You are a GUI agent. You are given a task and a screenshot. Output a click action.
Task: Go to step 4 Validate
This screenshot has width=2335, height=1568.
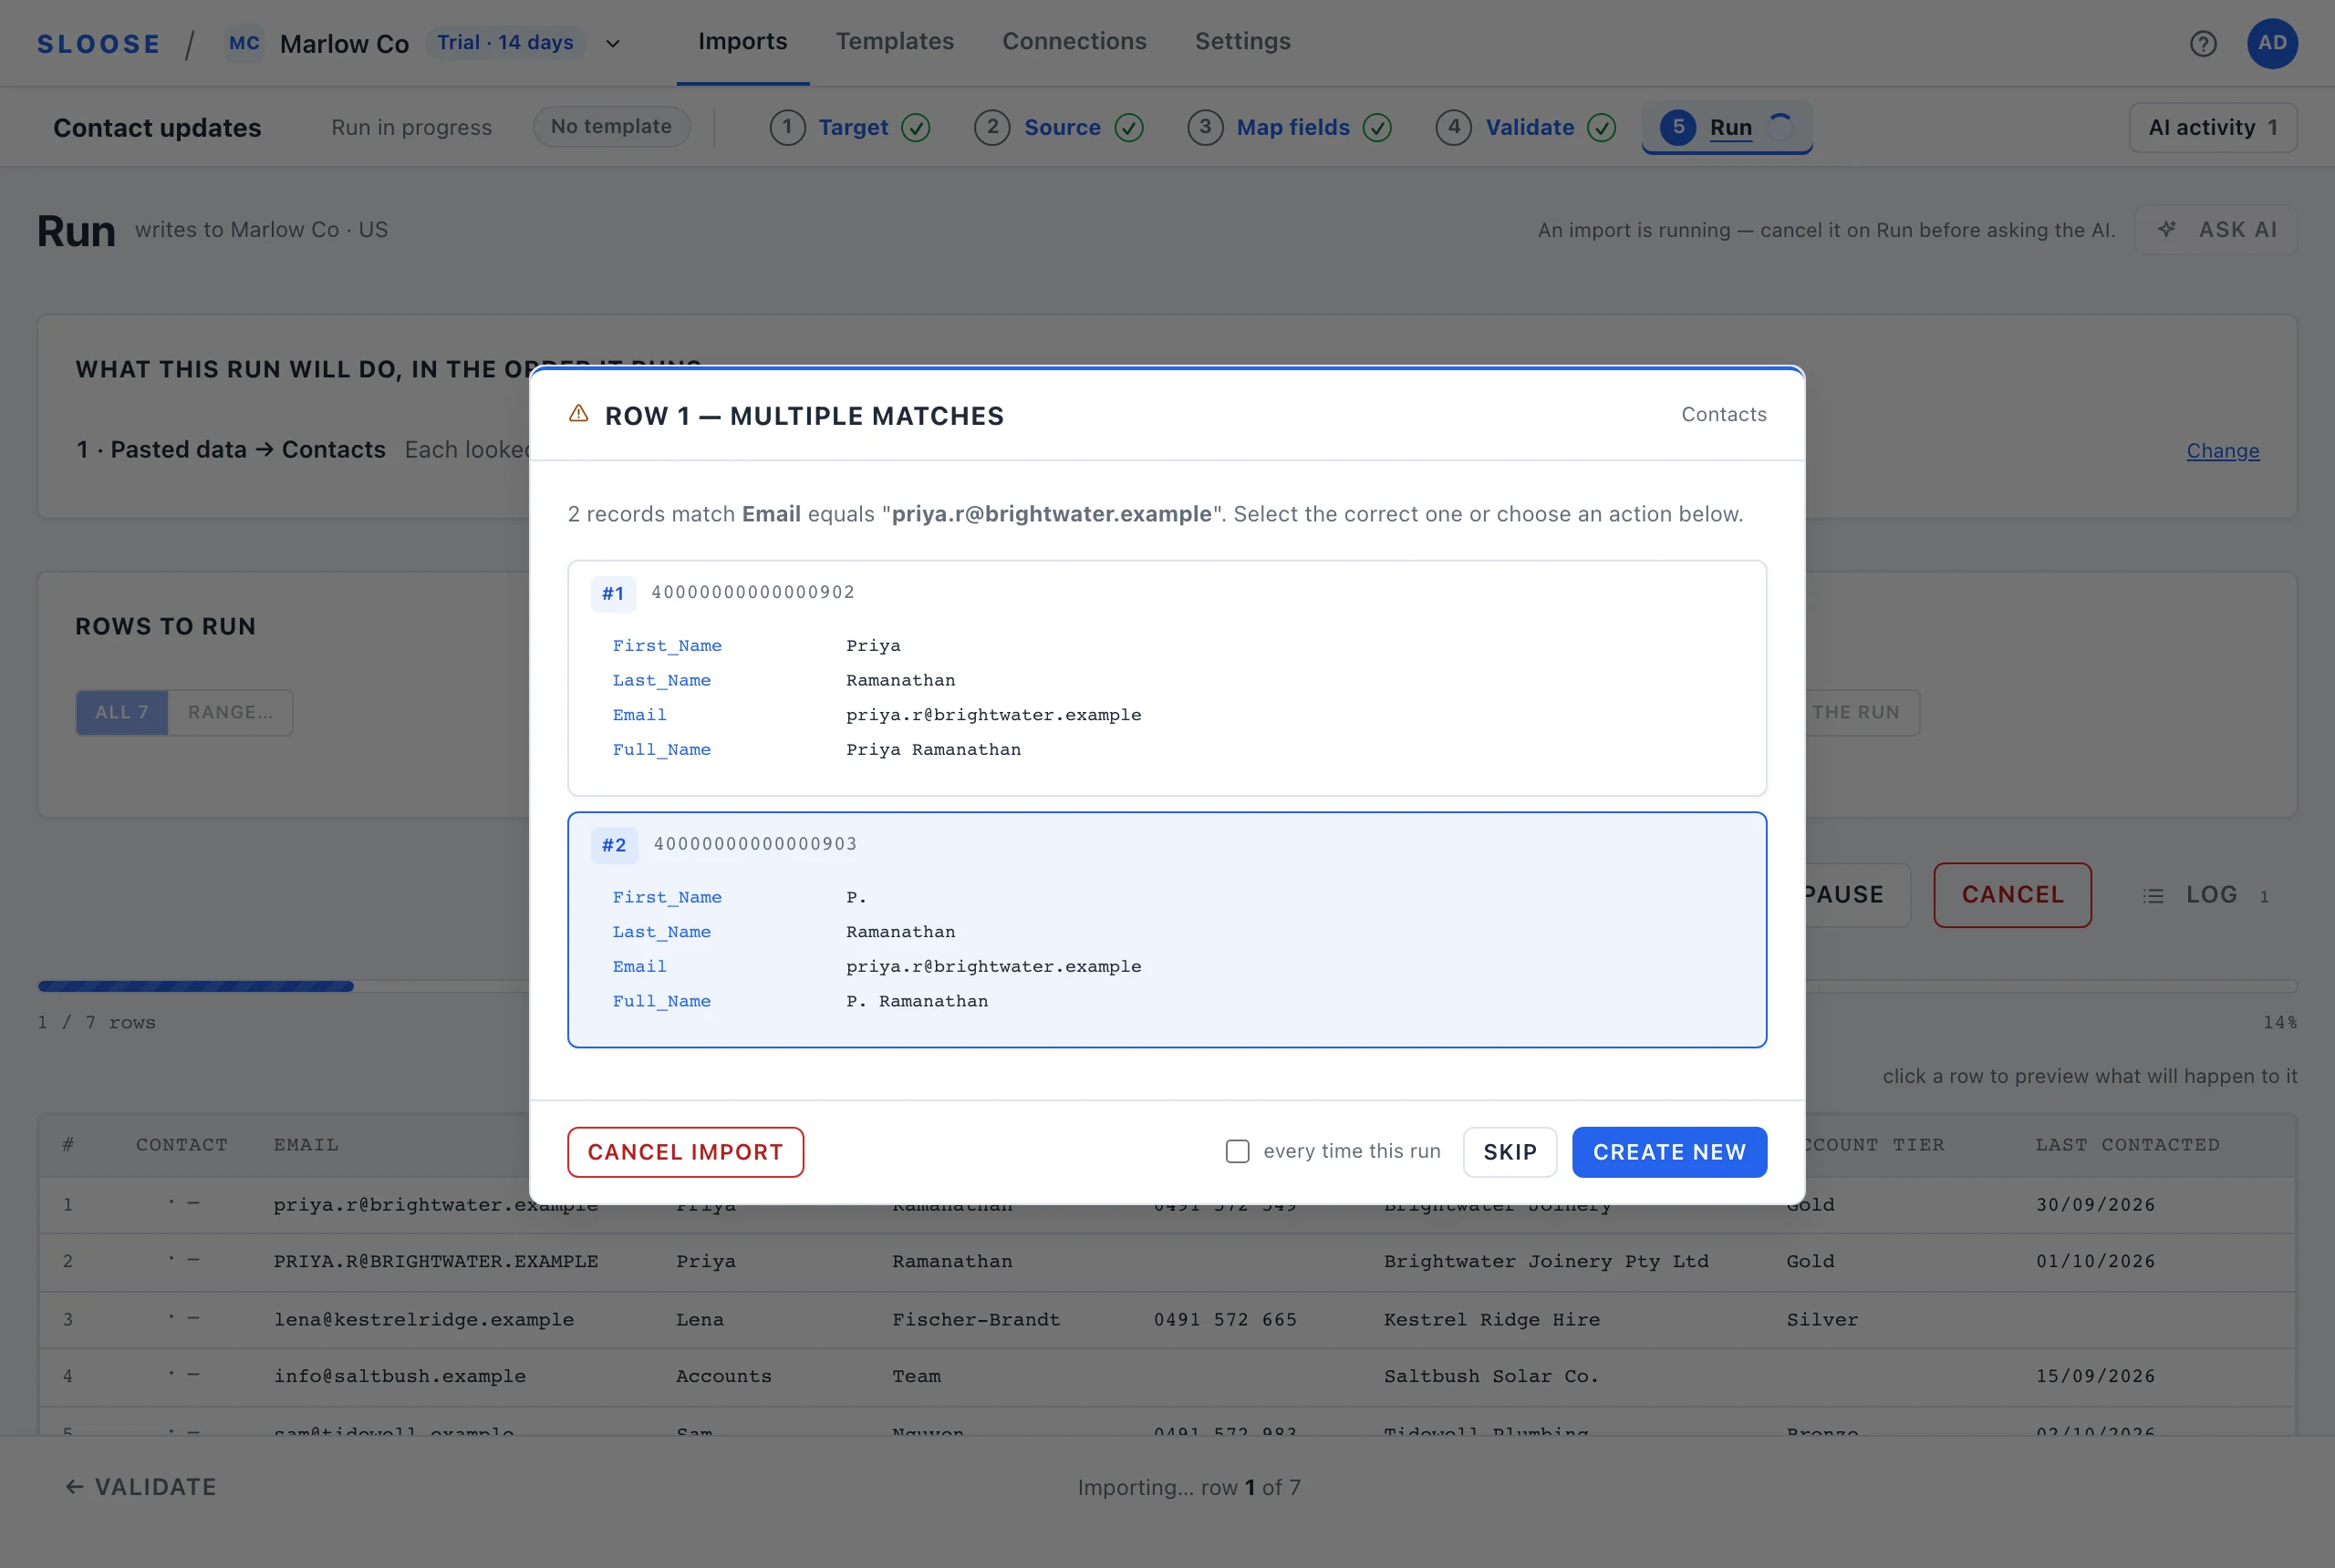1526,127
